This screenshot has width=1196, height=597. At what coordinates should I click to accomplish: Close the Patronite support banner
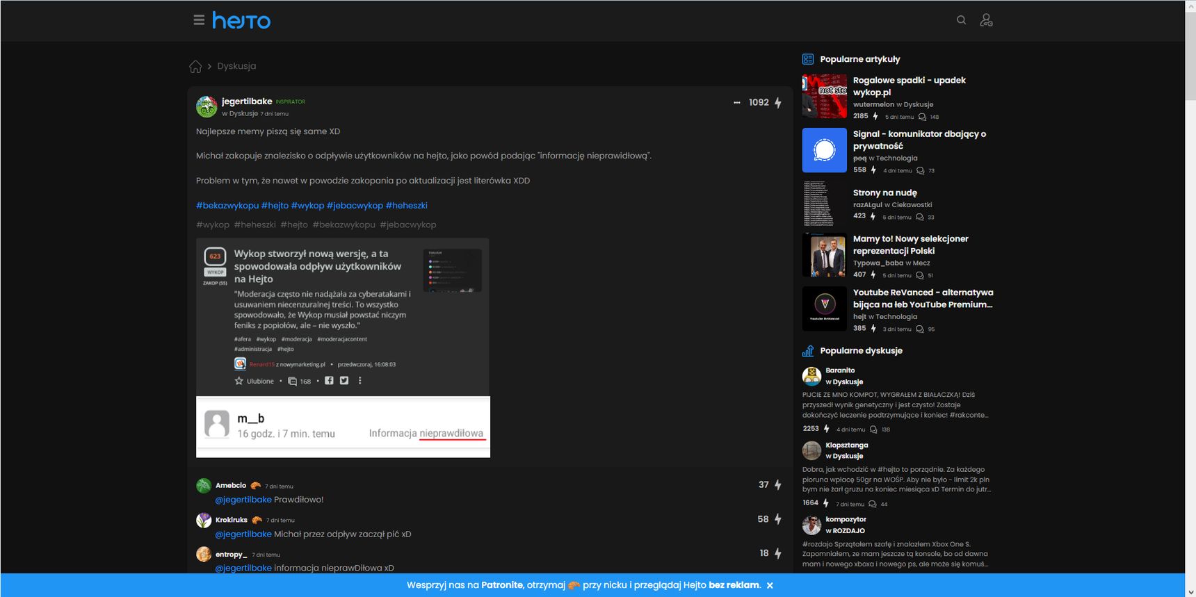pyautogui.click(x=770, y=585)
